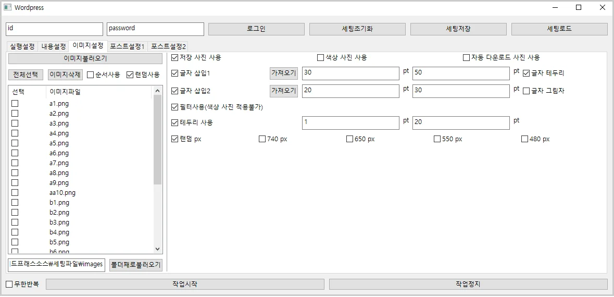Toggle the 글자 삽입2 checkbox
The height and width of the screenshot is (297, 614).
[x=175, y=91]
